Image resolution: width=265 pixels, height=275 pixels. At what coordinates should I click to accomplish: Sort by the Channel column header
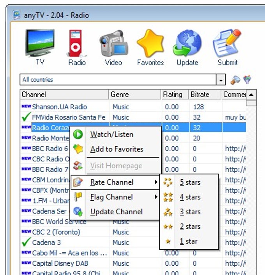click(x=64, y=95)
